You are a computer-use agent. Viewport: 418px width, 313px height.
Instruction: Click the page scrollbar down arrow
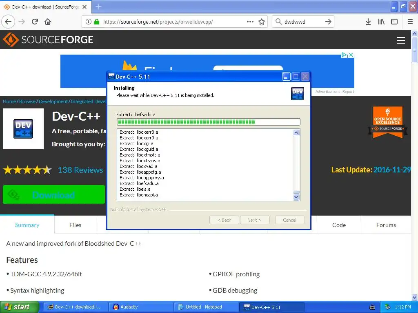click(414, 297)
